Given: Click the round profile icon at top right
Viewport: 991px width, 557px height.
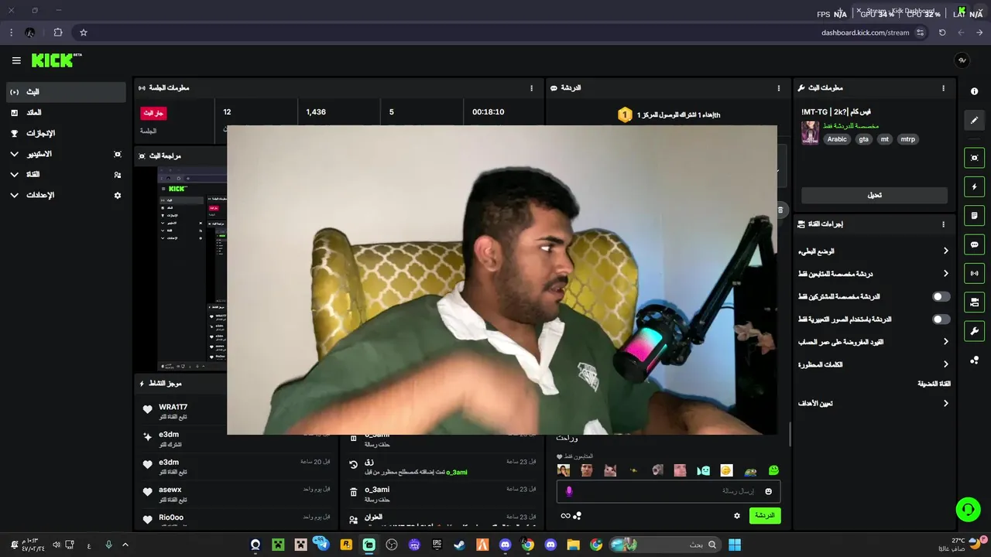Looking at the screenshot, I should [x=962, y=60].
